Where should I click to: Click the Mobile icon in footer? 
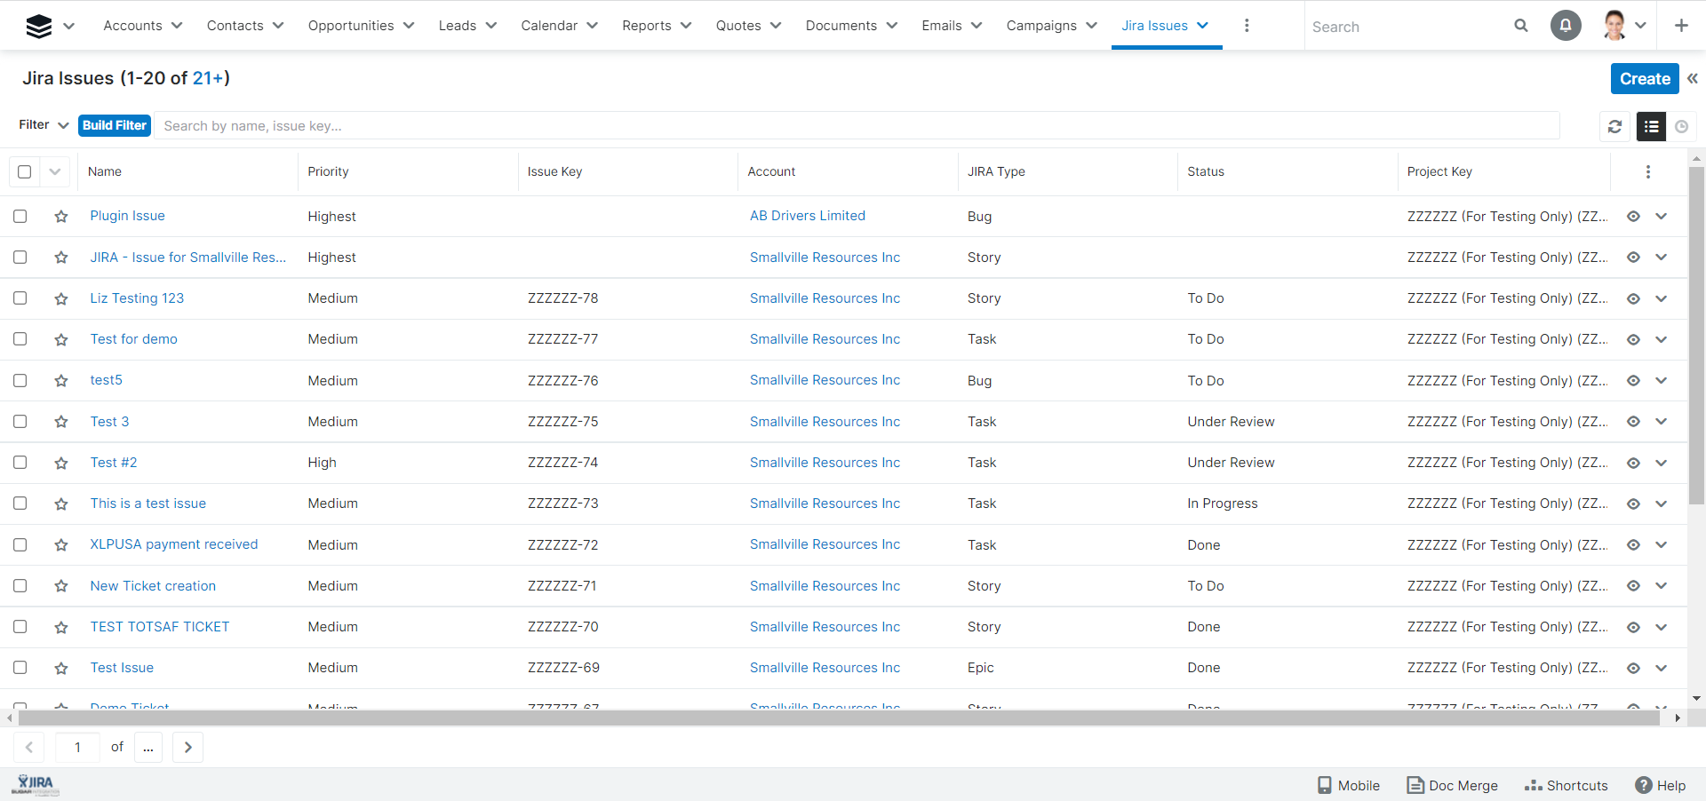click(1348, 785)
